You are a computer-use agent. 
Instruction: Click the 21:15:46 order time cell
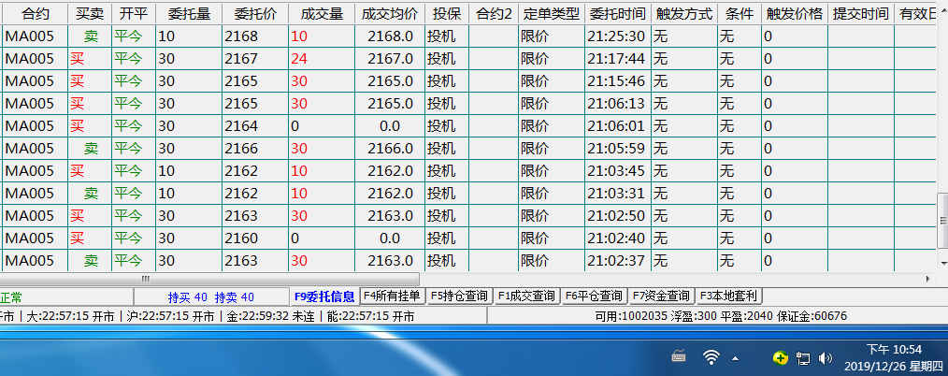click(x=618, y=81)
